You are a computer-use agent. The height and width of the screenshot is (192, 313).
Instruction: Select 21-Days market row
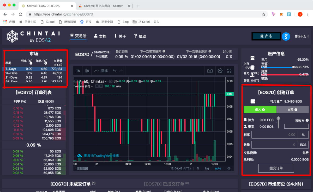tap(34, 77)
